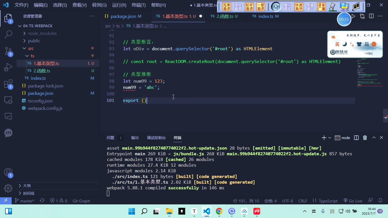Expand the public folder
This screenshot has height=218, width=388.
(x=58, y=41)
